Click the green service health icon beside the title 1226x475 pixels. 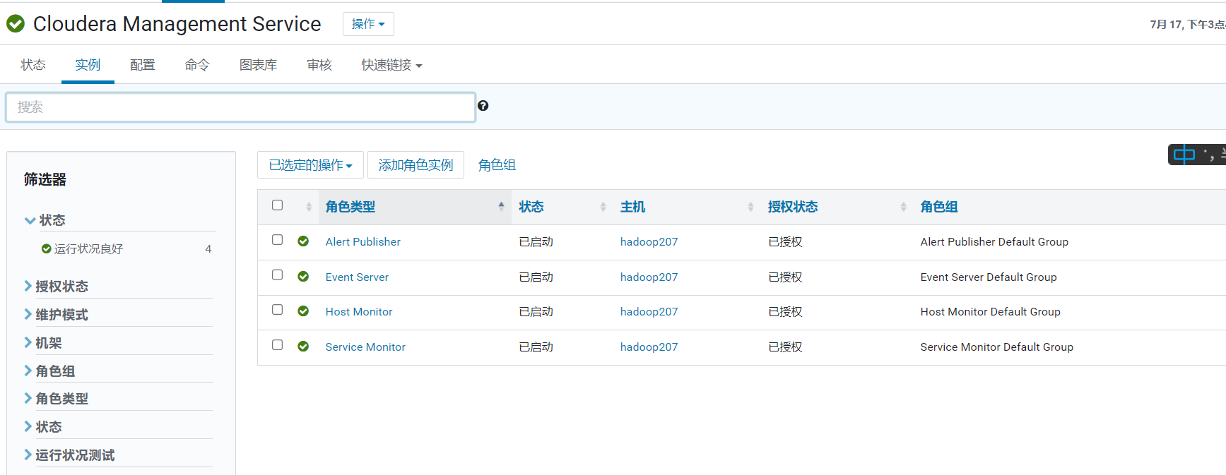[16, 24]
